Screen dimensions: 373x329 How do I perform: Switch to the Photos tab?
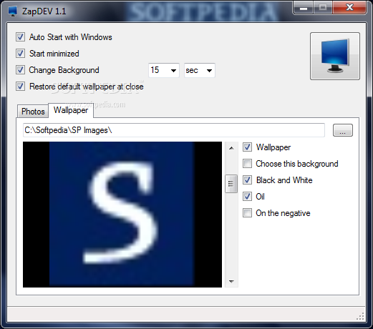tap(33, 112)
